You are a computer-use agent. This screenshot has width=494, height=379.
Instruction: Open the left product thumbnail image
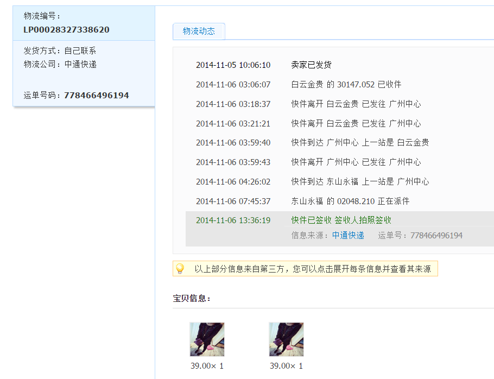(207, 339)
